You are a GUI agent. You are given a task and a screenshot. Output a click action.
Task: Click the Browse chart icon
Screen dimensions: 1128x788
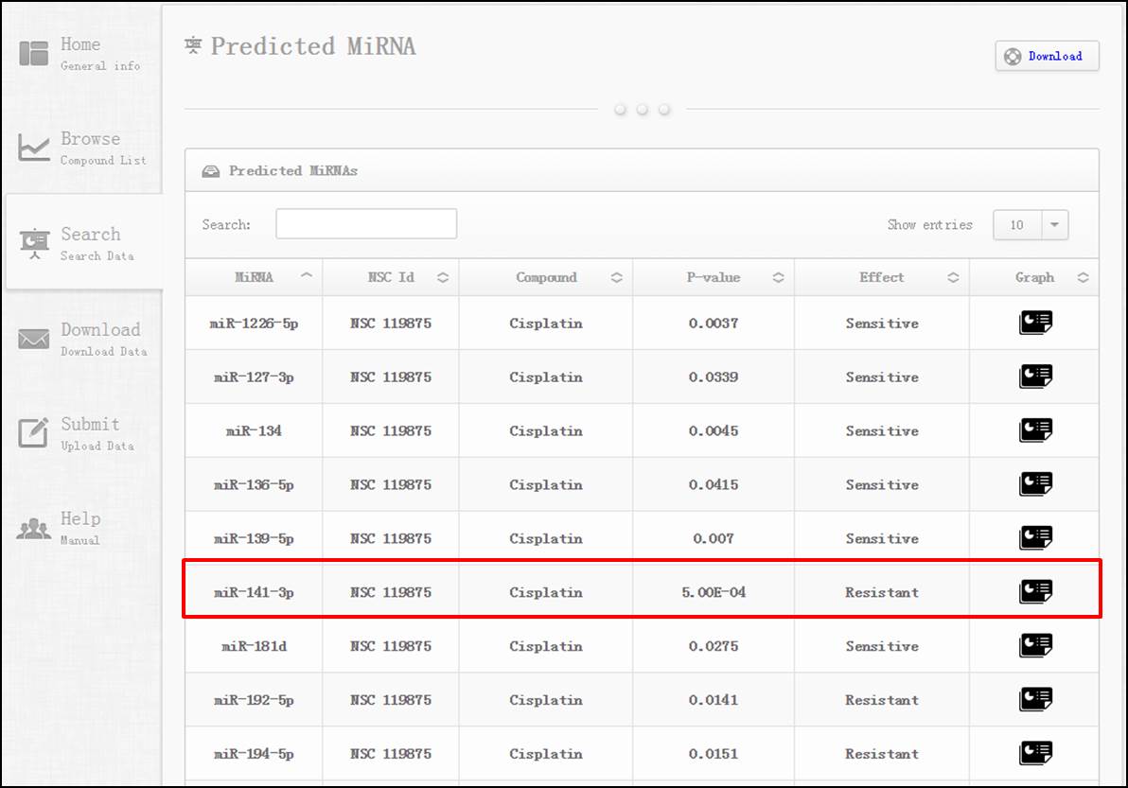point(34,148)
